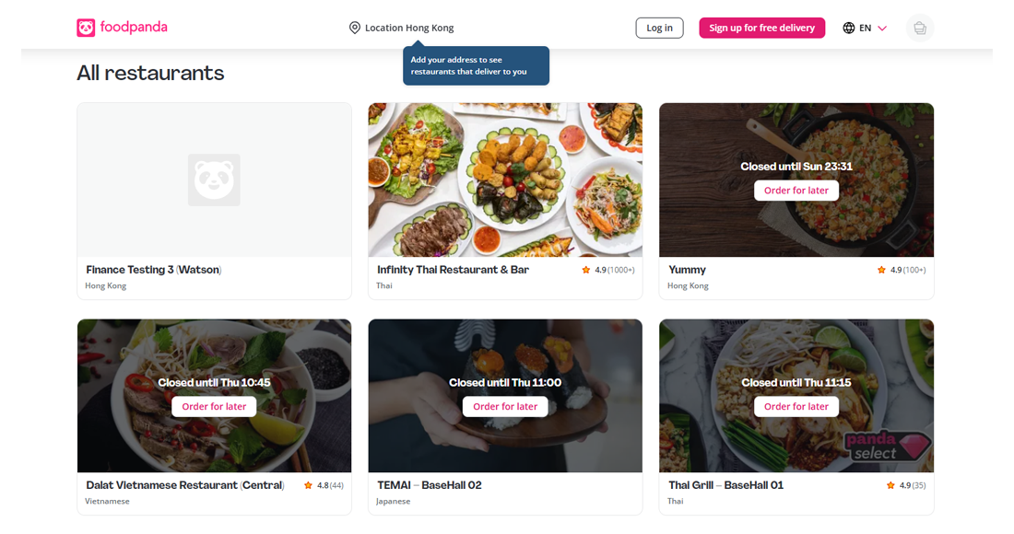
Task: Order for later from Yummy
Action: click(796, 190)
